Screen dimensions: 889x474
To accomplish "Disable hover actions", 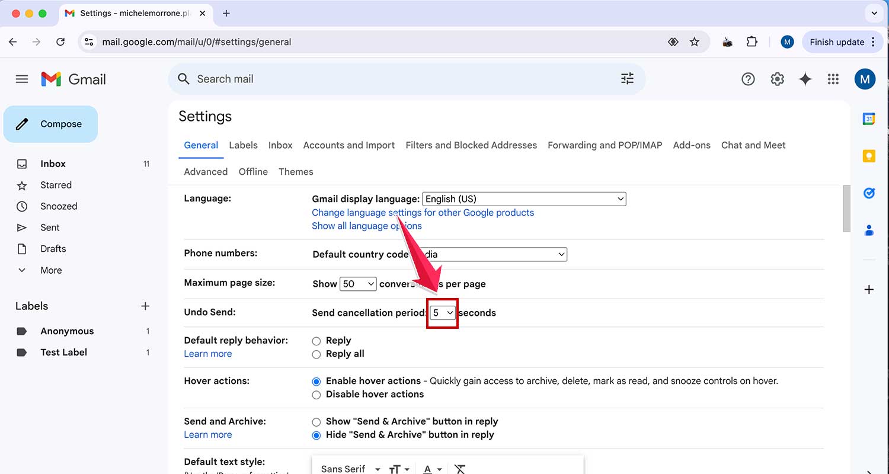I will [316, 394].
